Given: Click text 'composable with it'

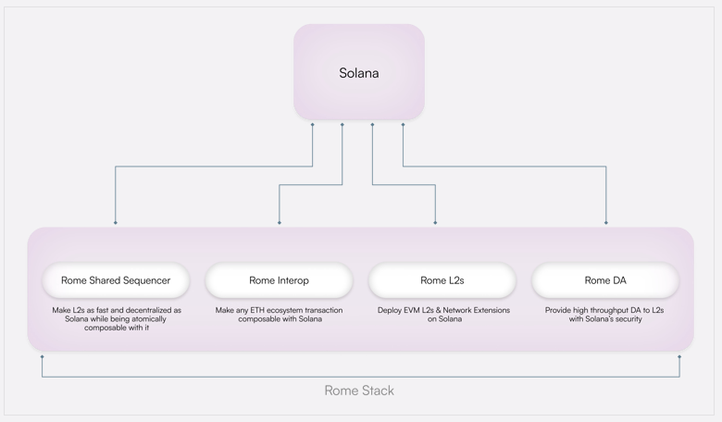Looking at the screenshot, I should pos(117,328).
